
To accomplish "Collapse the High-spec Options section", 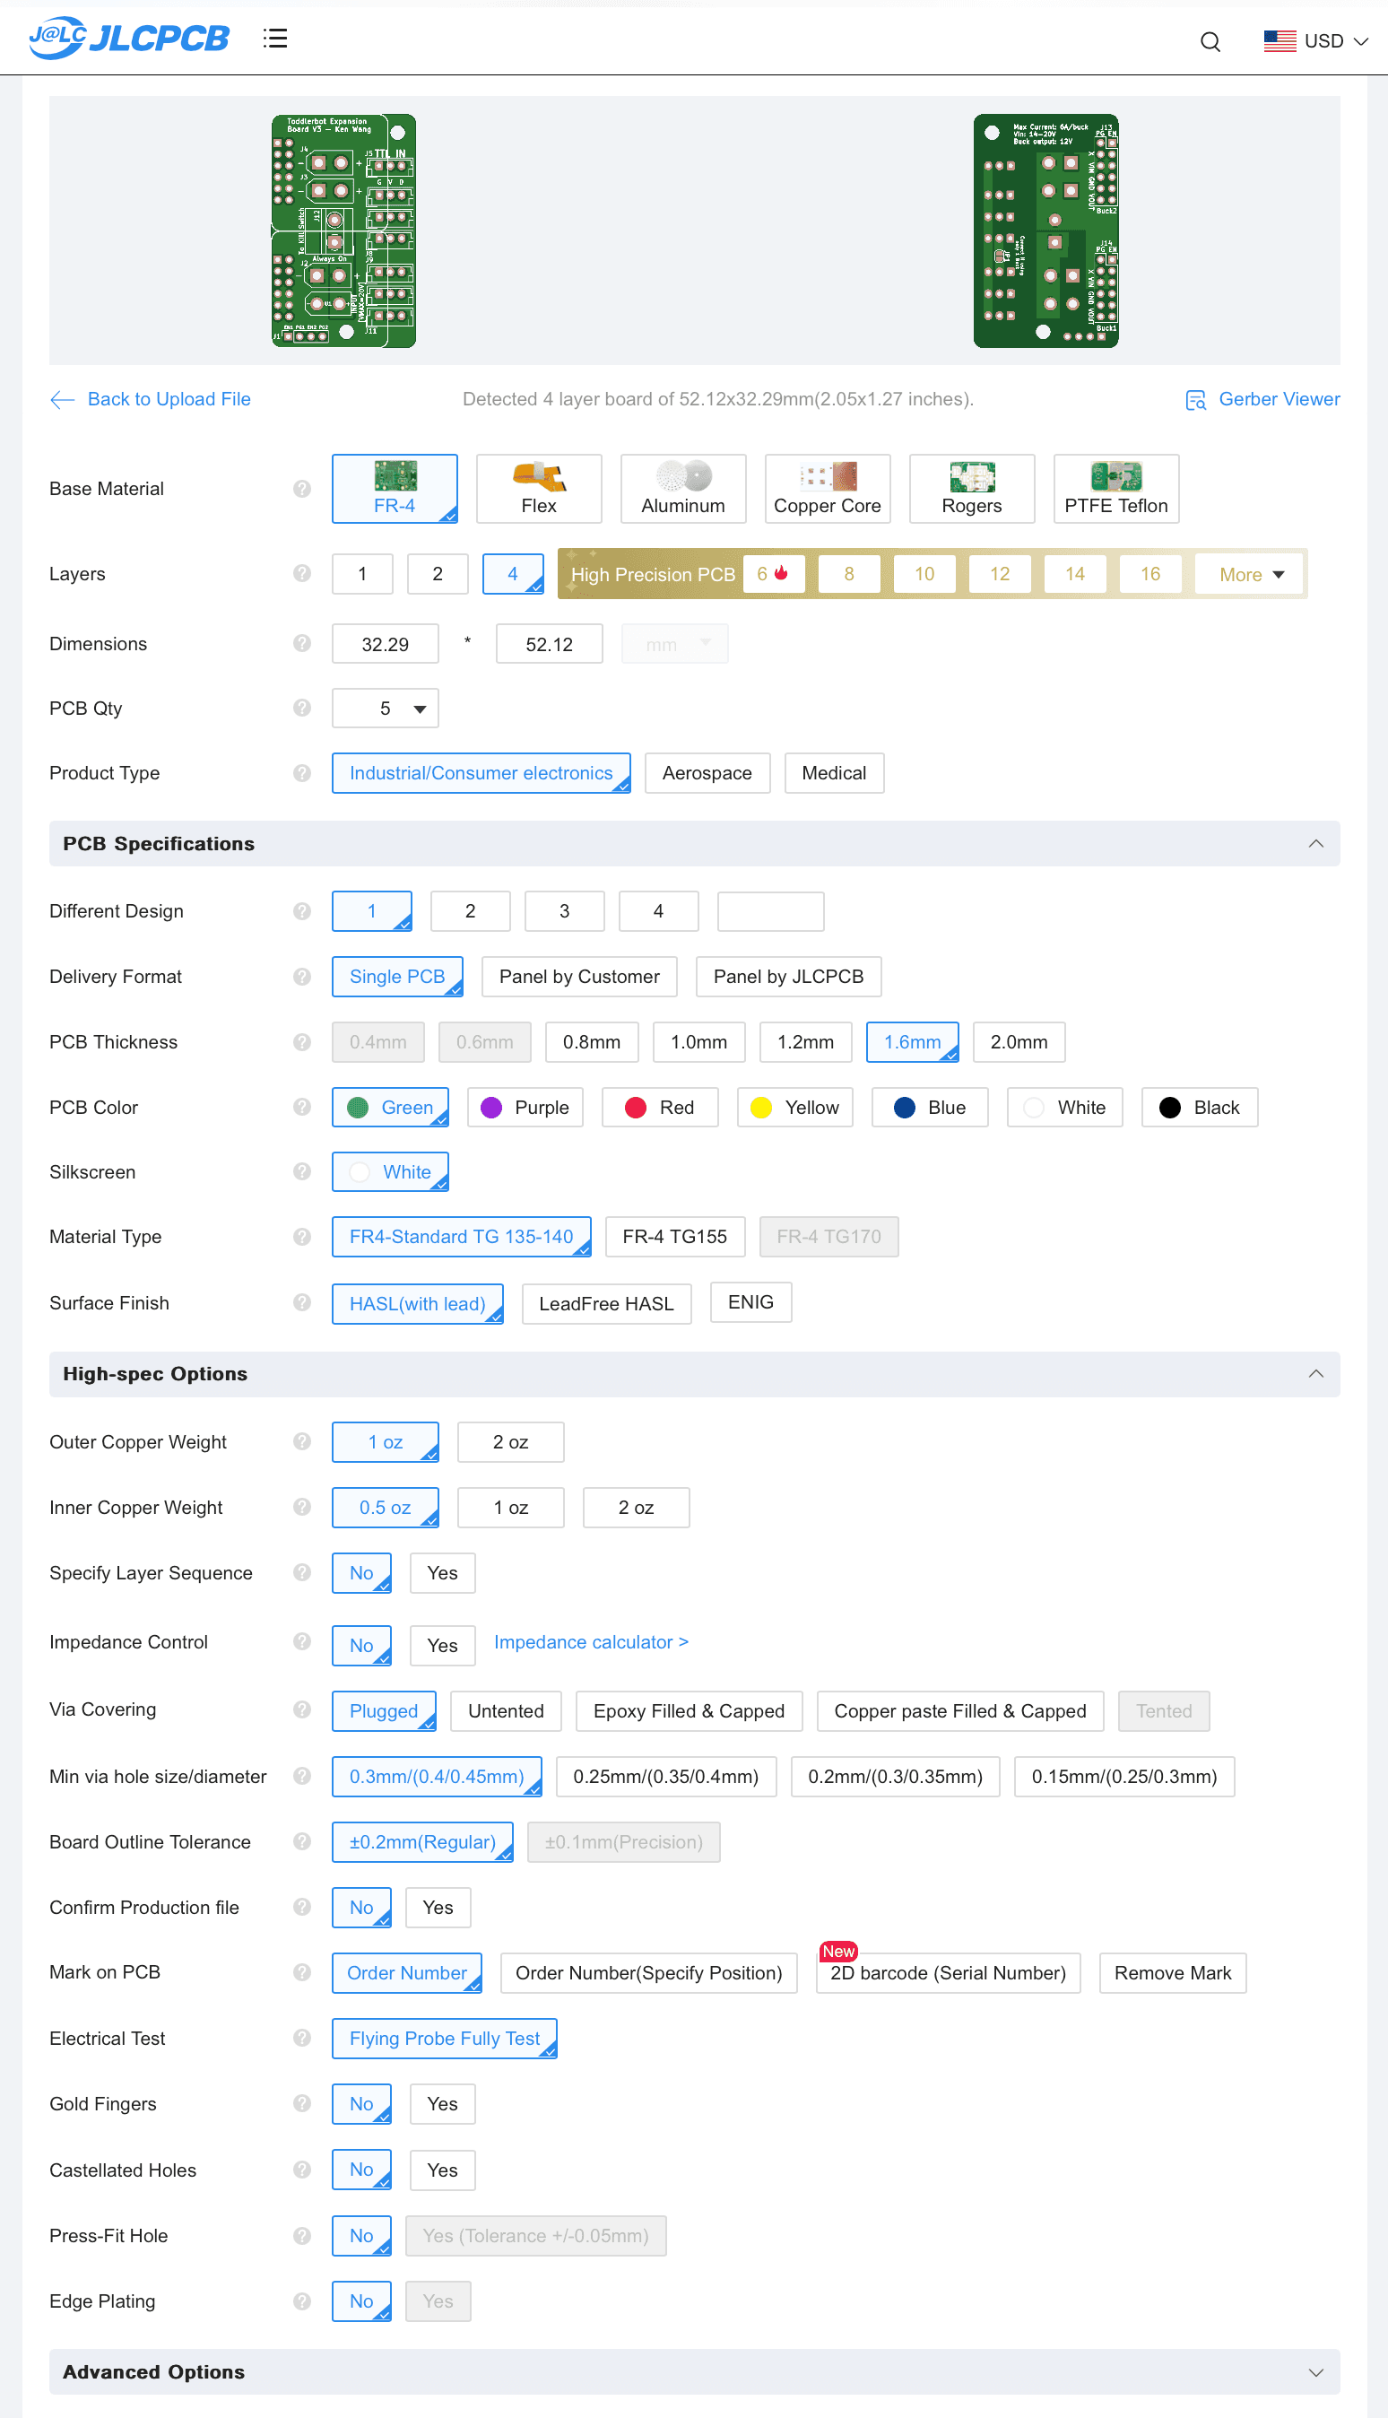I will tap(1315, 1374).
